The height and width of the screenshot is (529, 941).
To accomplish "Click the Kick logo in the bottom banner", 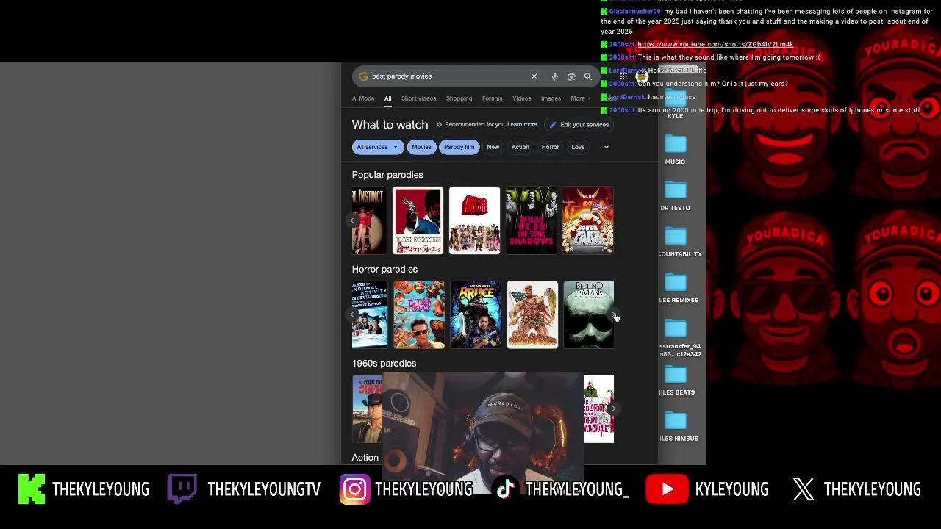I will tap(32, 489).
